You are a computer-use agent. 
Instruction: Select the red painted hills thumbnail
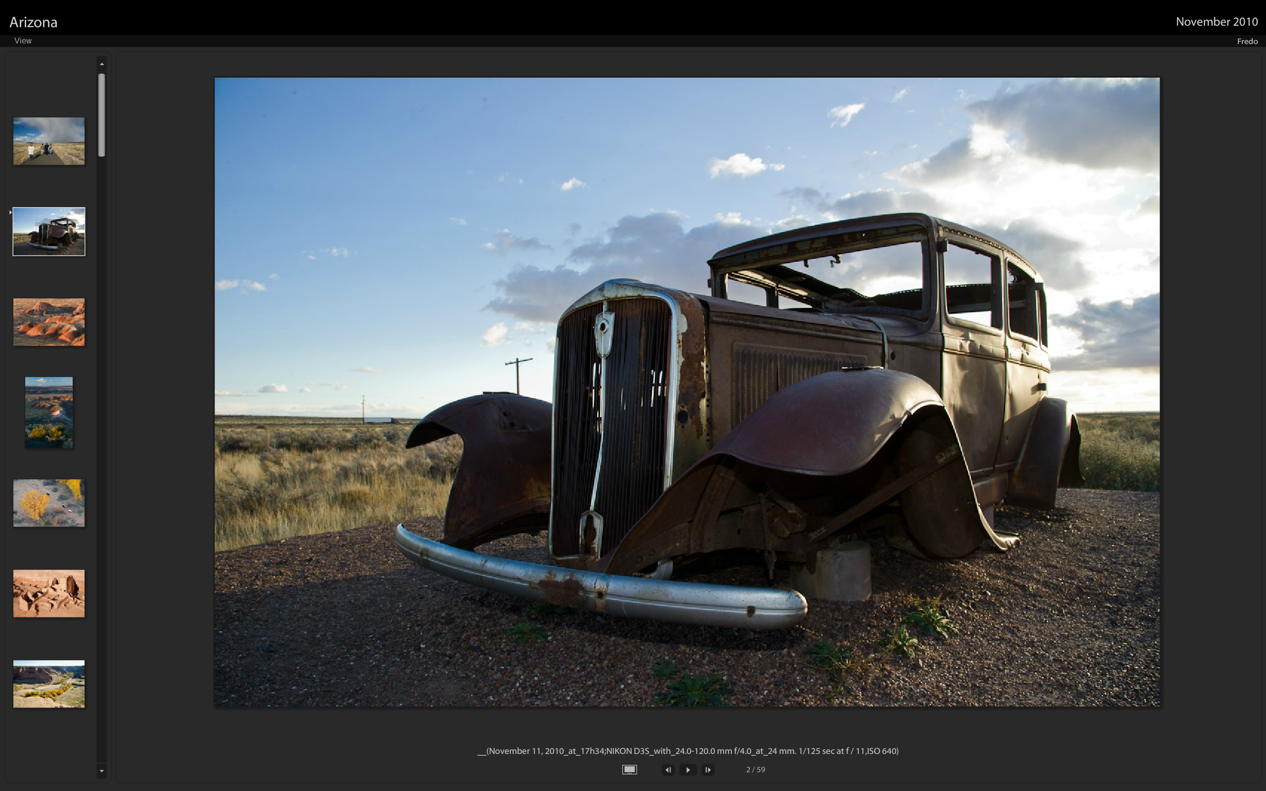click(48, 322)
